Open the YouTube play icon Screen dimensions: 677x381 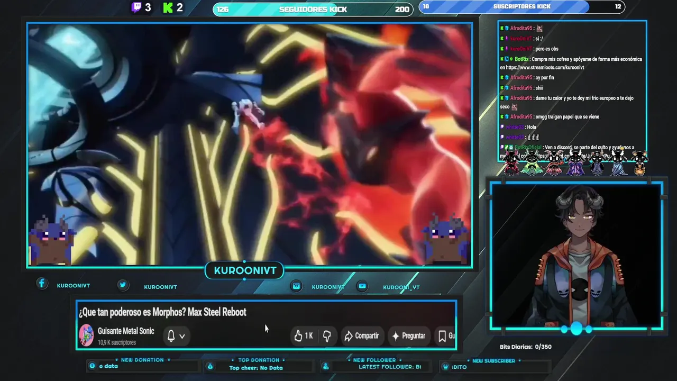click(362, 286)
